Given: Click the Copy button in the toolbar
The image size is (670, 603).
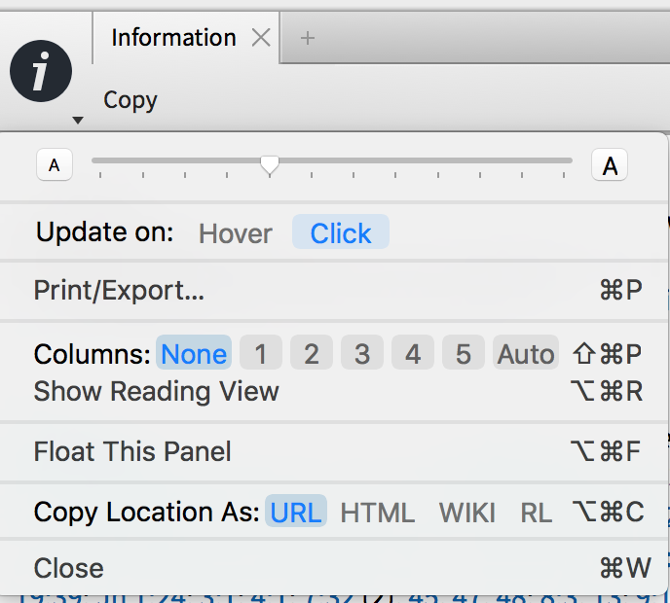Looking at the screenshot, I should pos(130,101).
